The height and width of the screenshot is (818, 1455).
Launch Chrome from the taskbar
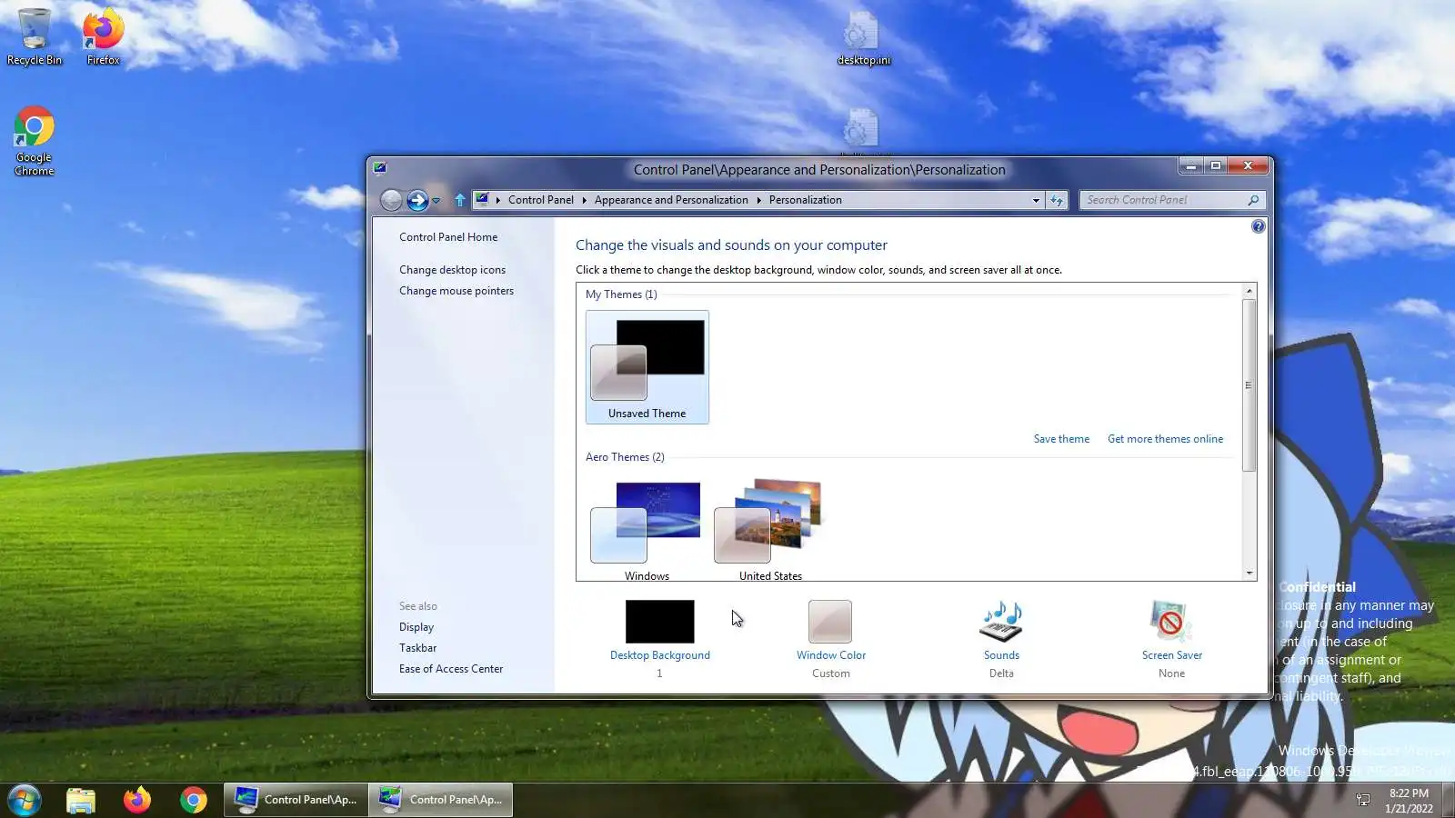(194, 800)
